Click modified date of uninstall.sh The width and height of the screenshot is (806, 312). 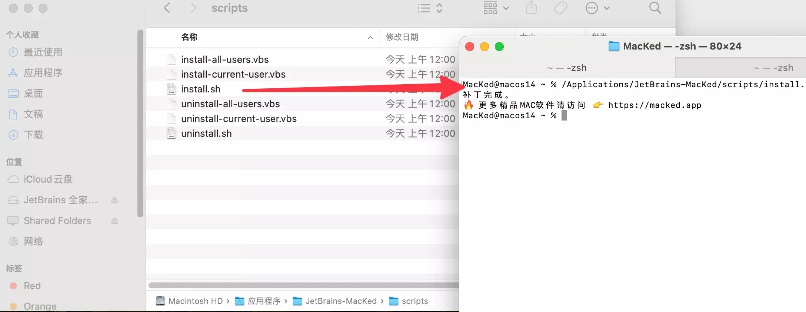tap(420, 133)
